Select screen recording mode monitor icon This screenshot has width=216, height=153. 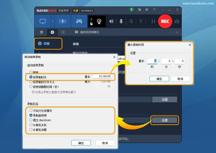coord(43,21)
